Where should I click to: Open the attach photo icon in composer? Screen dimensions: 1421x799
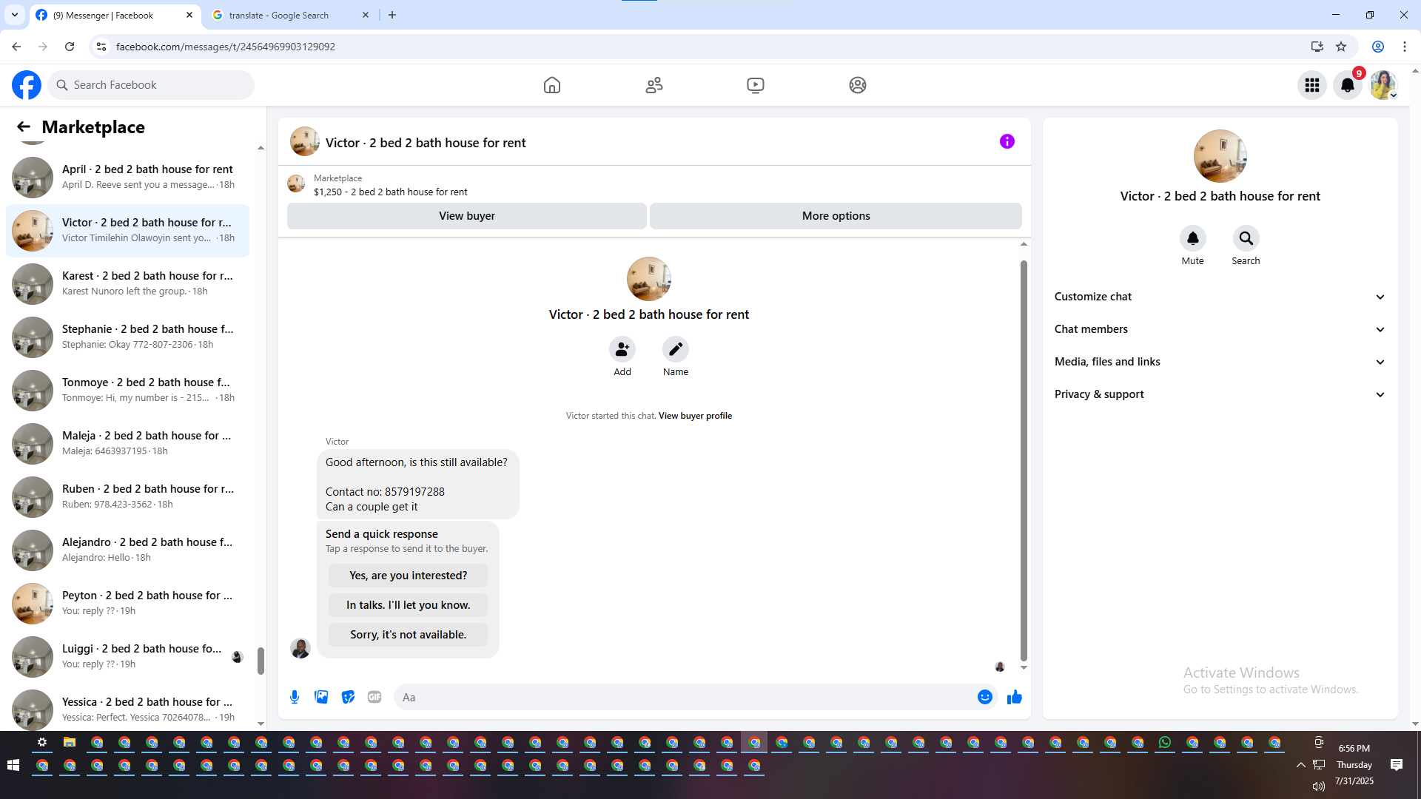tap(321, 697)
